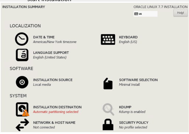The image size is (189, 134).
Task: Click the SOFTWARE section heading
Action: pos(21,68)
